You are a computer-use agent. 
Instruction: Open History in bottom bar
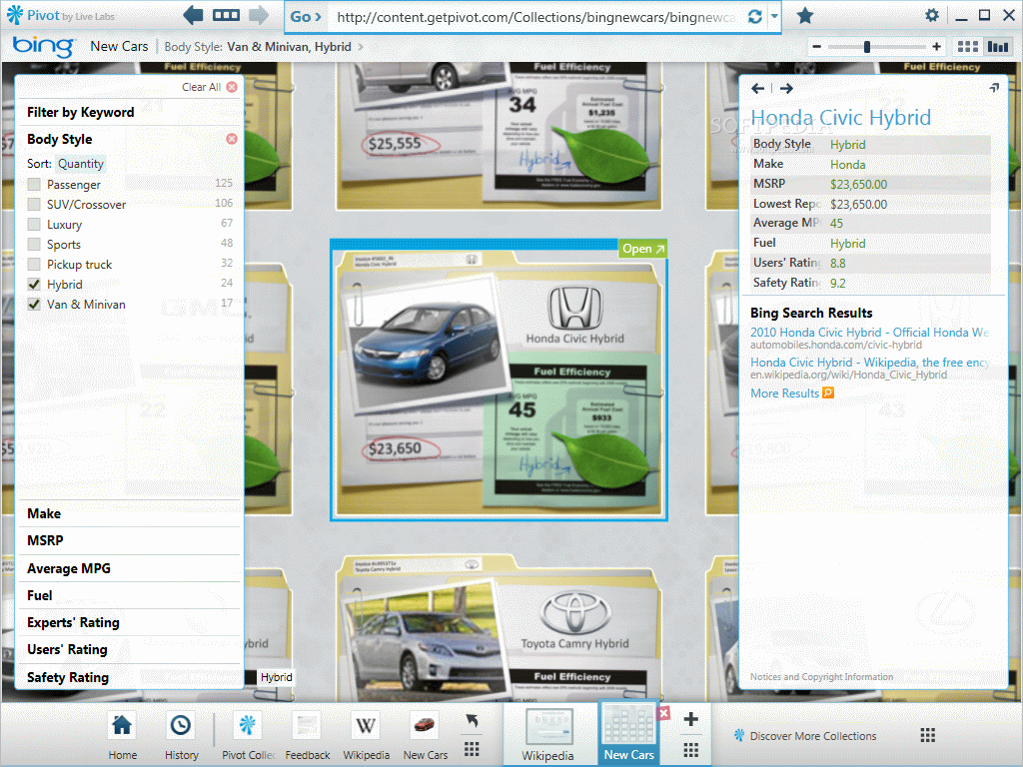click(x=181, y=725)
